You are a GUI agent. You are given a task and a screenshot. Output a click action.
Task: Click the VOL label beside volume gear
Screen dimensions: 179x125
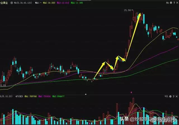pyautogui.click(x=166, y=96)
